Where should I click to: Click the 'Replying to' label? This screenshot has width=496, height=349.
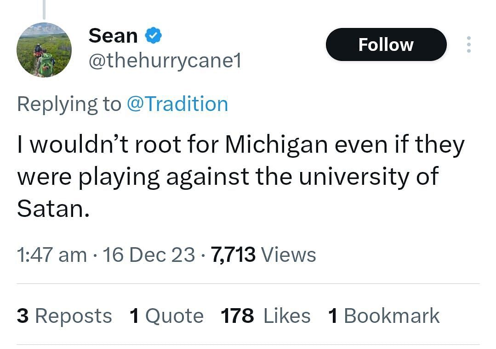pos(69,104)
